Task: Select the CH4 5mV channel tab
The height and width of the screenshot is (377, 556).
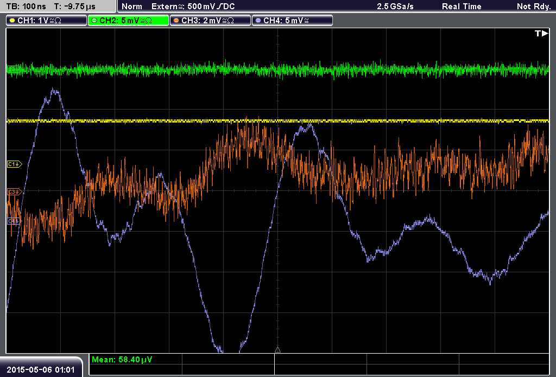Action: (292, 21)
